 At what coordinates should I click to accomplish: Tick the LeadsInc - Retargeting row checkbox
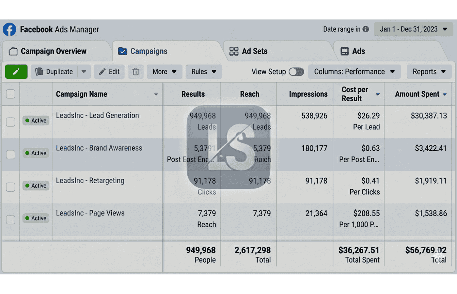click(x=11, y=187)
